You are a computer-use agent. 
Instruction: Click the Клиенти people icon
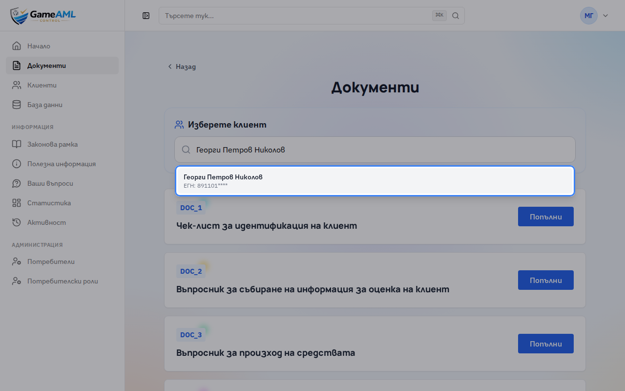point(17,85)
